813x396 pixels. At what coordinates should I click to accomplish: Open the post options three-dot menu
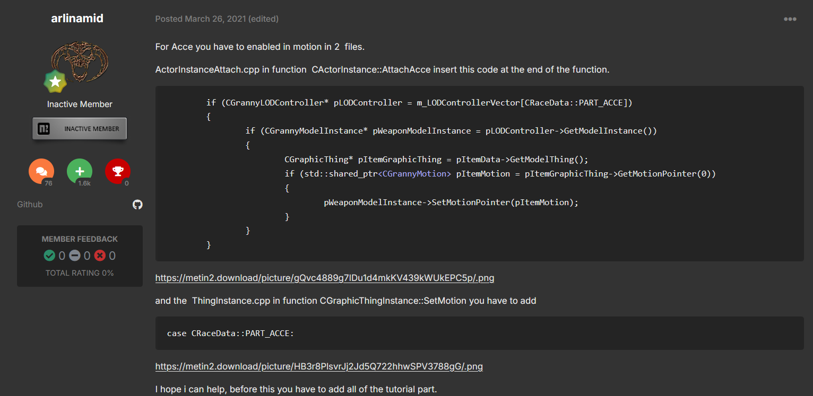click(790, 19)
